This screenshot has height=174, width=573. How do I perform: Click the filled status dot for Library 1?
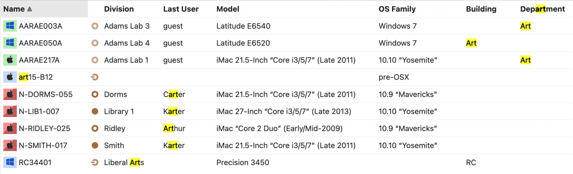(x=95, y=112)
